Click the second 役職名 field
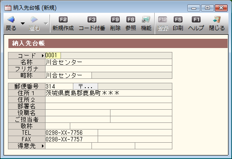Image resolution: width=232 pixels, height=159 pixels. pos(141,113)
